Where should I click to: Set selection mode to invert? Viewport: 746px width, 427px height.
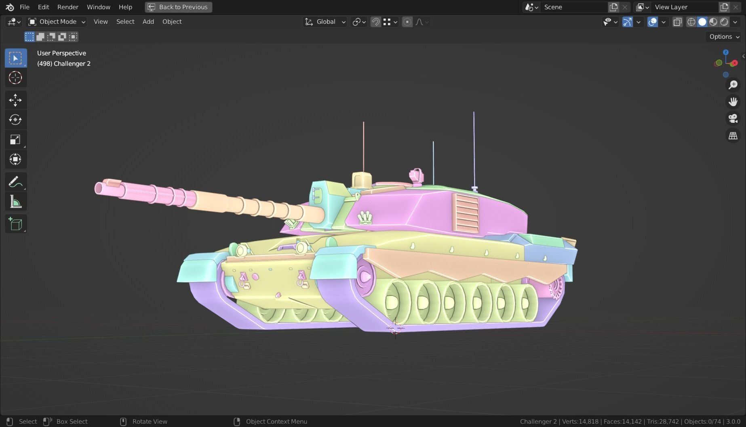(62, 37)
